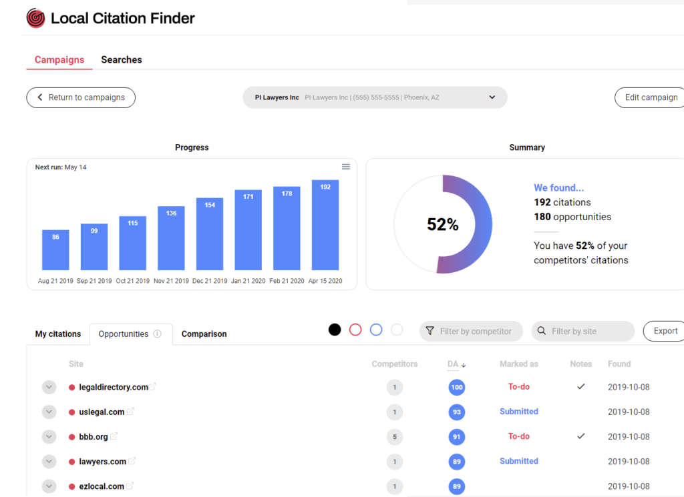Switch to the Searches tab
This screenshot has height=497, width=684.
click(x=122, y=59)
